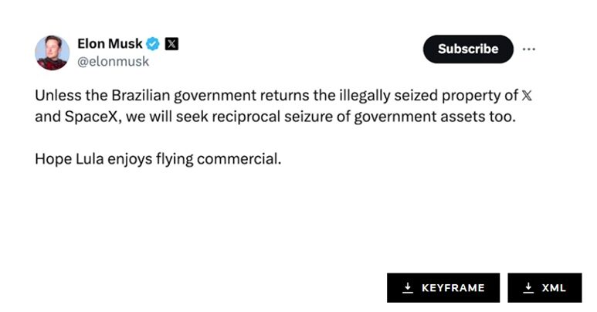The height and width of the screenshot is (312, 597).
Task: Click the word "Unless" starting the tweet
Action: pos(54,97)
